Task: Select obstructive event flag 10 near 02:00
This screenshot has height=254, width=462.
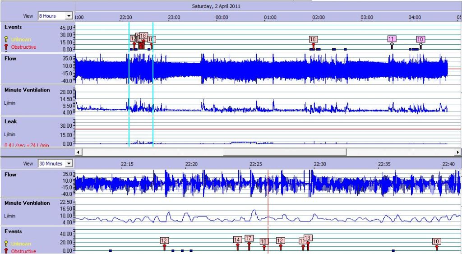Action: tap(313, 39)
